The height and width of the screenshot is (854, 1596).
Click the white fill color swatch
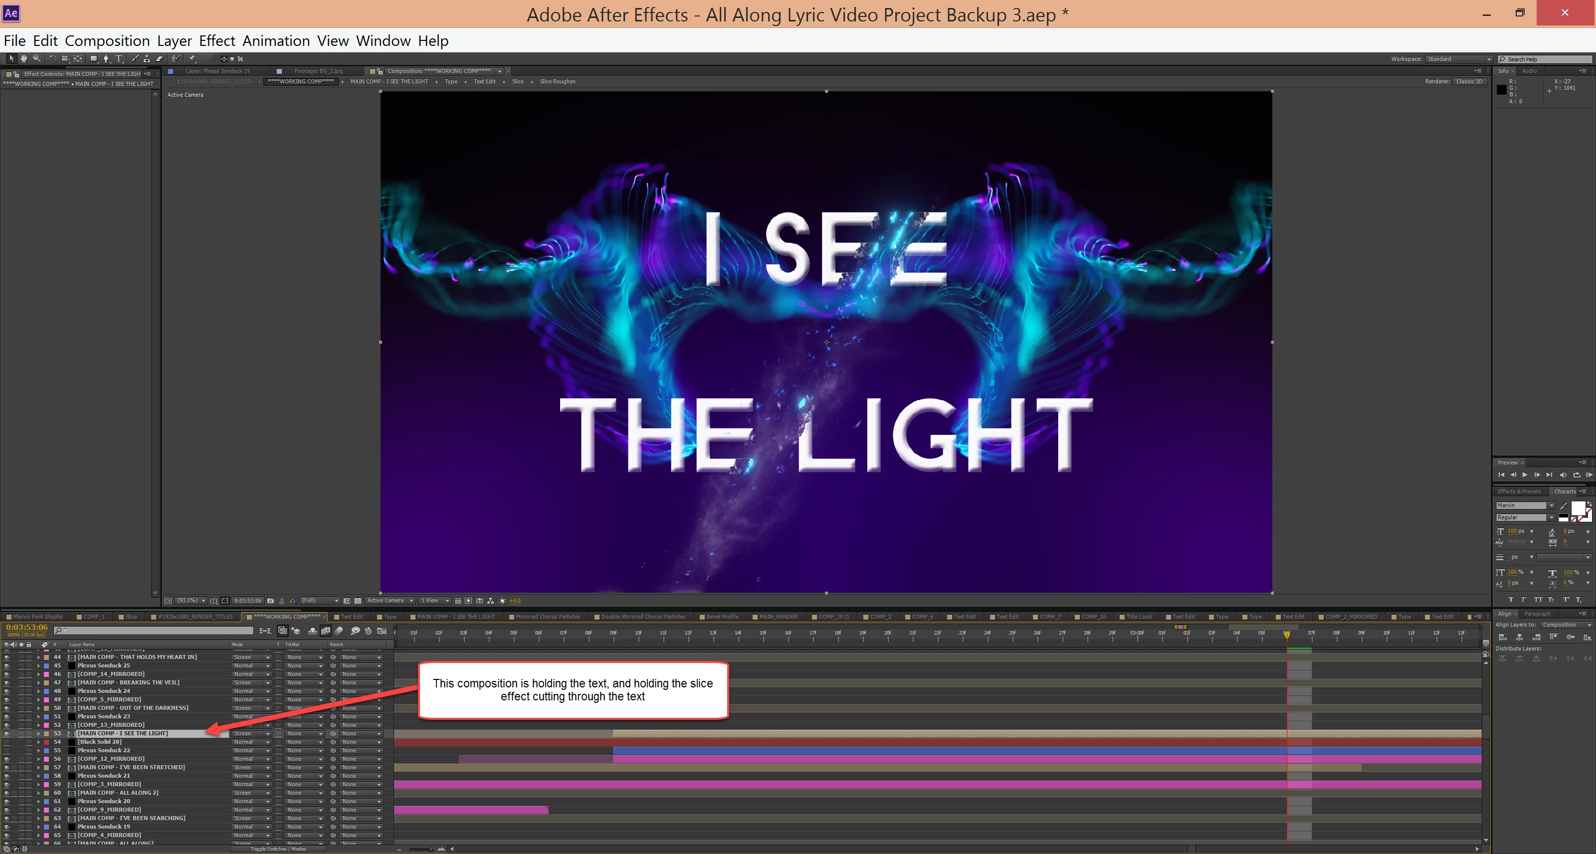1578,508
